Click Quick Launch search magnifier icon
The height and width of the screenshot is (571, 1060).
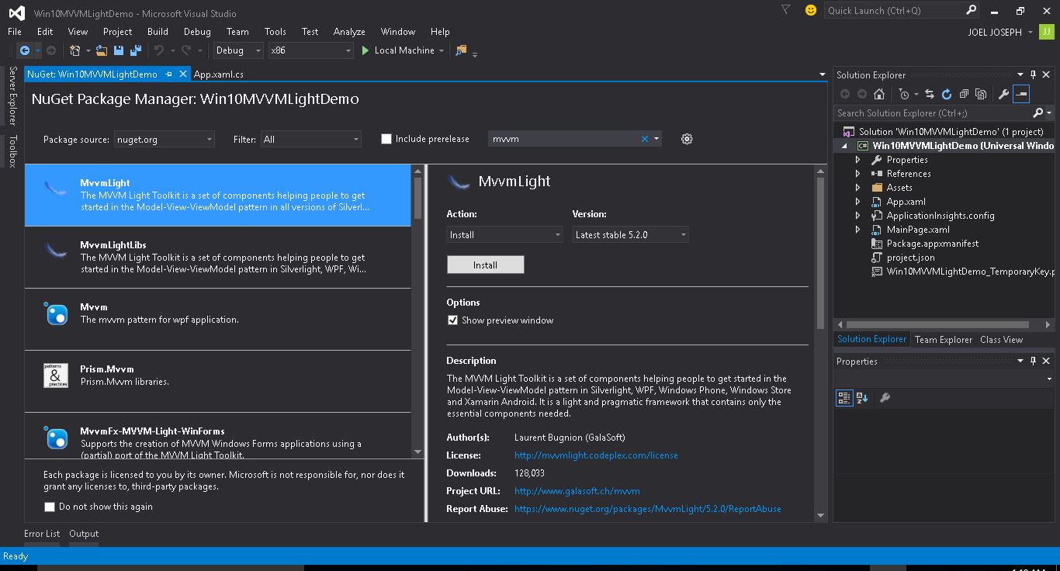tap(971, 10)
